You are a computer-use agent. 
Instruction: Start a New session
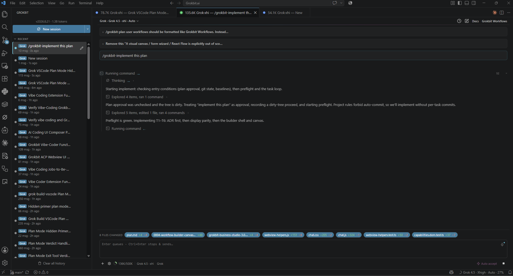point(49,29)
